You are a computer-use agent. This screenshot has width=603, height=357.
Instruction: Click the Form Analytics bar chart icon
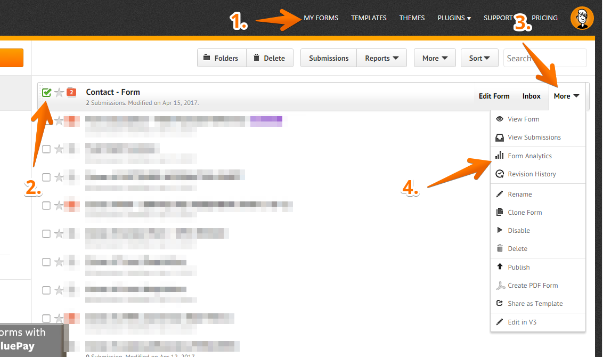(500, 156)
